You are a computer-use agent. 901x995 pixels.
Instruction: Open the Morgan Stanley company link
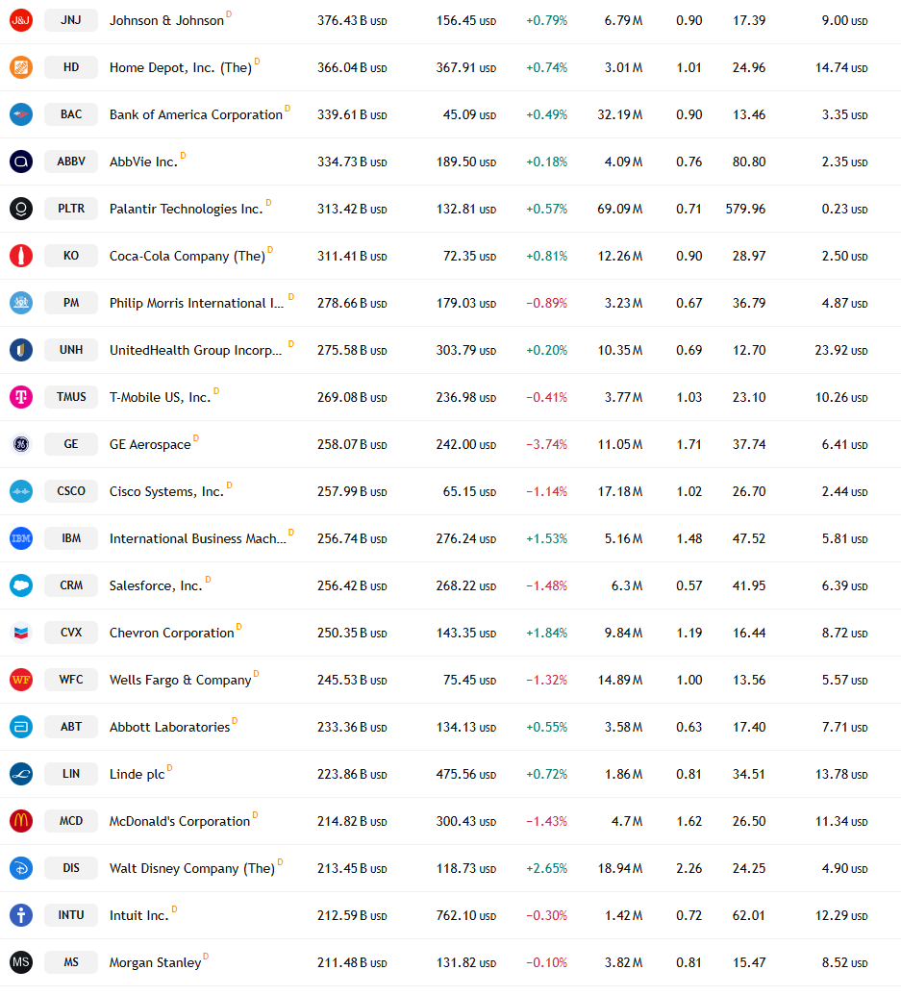[156, 962]
